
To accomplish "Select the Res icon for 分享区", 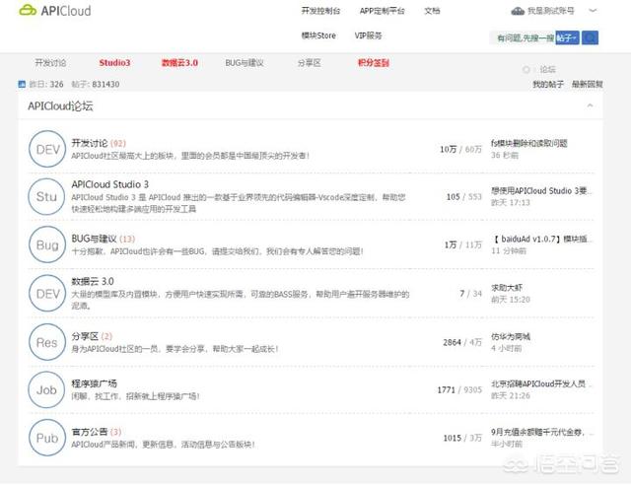I will 47,341.
